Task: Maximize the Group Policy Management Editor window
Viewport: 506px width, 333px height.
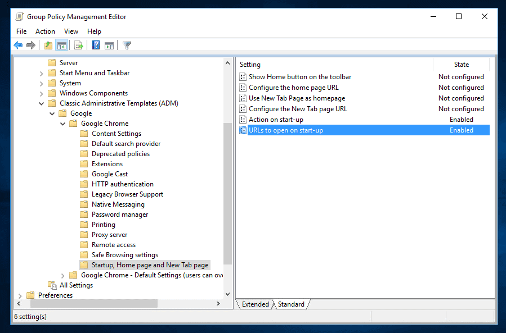Action: pyautogui.click(x=459, y=16)
